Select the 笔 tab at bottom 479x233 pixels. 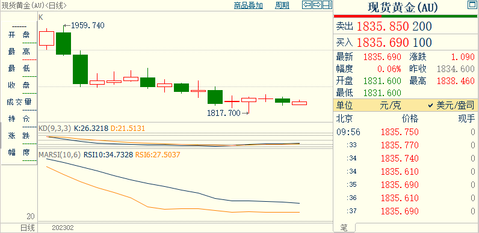tap(344, 228)
